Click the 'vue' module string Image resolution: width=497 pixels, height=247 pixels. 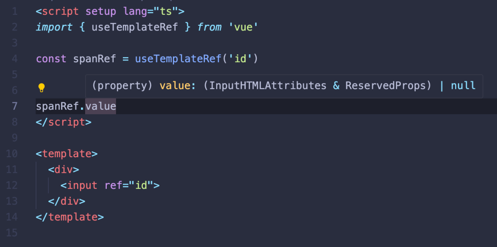[243, 27]
